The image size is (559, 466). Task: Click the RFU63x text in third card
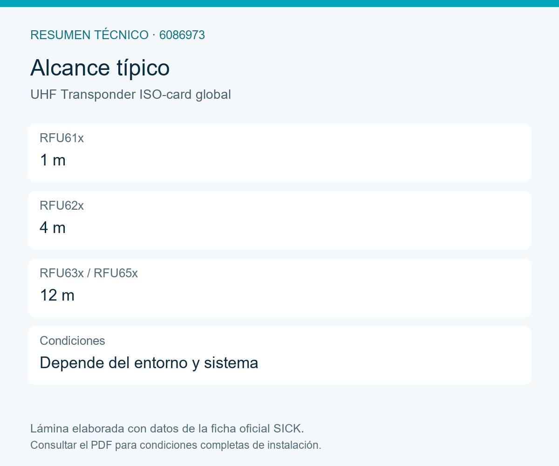click(x=62, y=273)
